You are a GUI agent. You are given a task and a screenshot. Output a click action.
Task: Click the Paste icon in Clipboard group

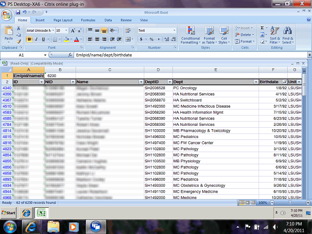[x=9, y=33]
